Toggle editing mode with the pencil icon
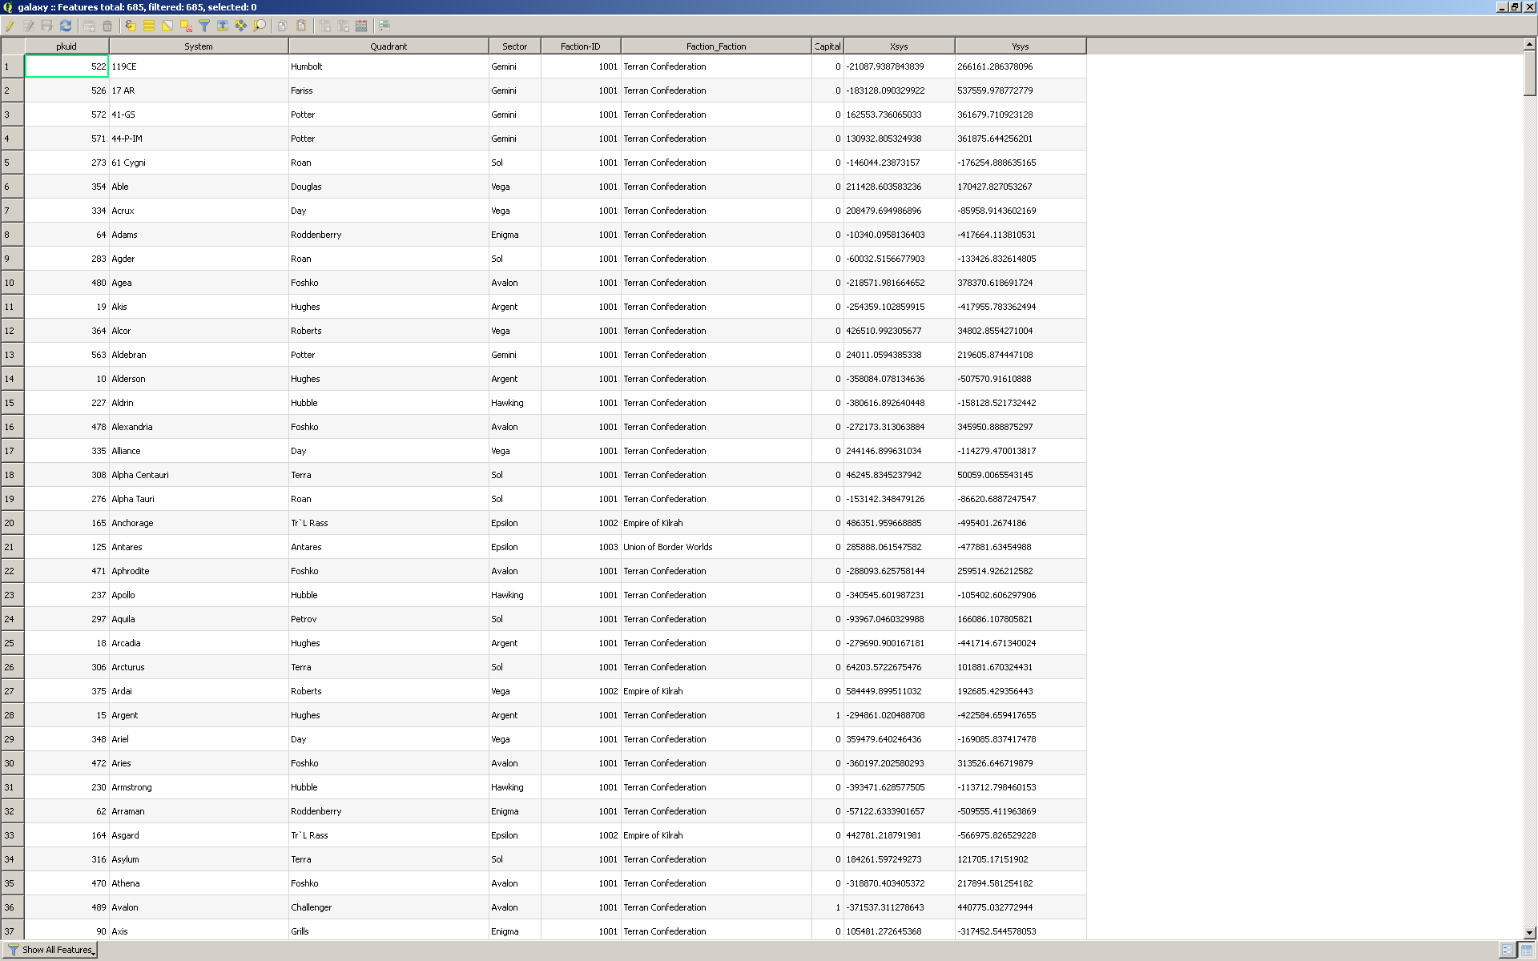The height and width of the screenshot is (961, 1538). pyautogui.click(x=10, y=26)
